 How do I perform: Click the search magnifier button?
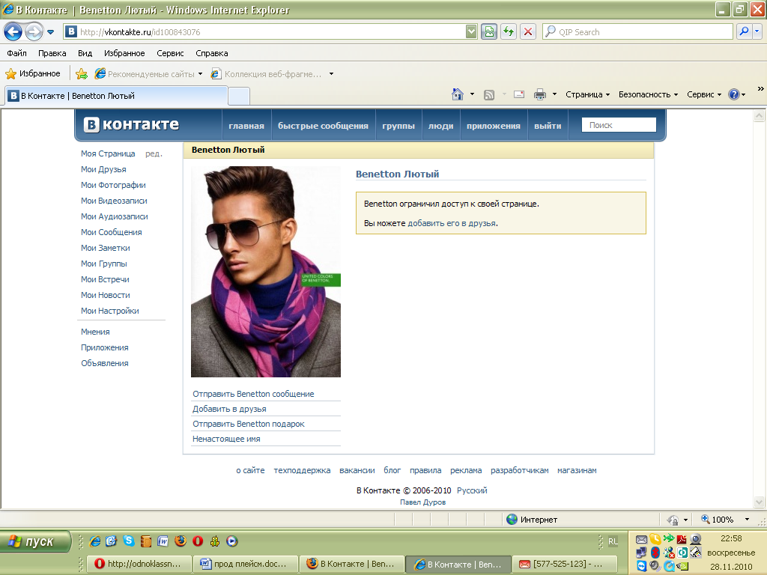(744, 31)
